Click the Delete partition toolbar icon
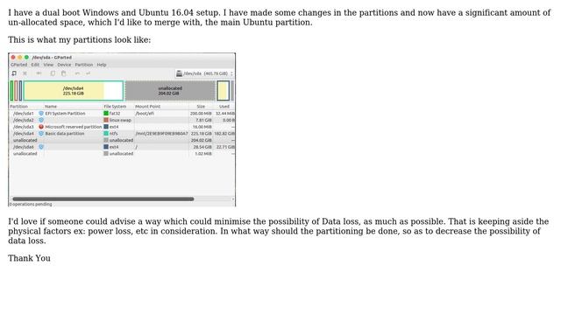Viewport: 561px width, 315px height. pos(25,73)
